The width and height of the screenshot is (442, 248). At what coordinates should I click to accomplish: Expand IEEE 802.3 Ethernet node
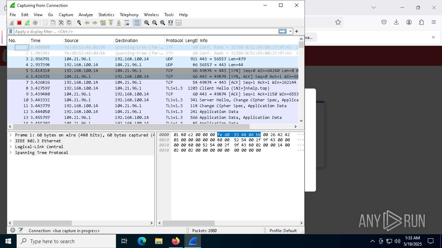coord(11,141)
